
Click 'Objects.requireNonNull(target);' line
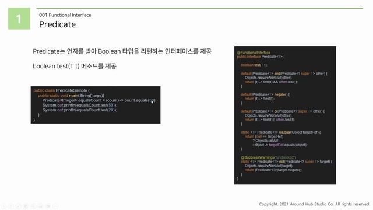(269, 166)
